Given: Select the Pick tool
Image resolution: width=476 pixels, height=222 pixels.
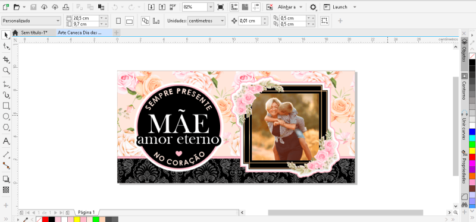Looking at the screenshot, I should [6, 35].
